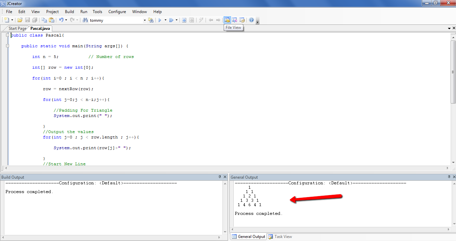Click the General Output horizontal scrollbar left arrow
Viewport: 456px width, 241px height.
click(232, 230)
